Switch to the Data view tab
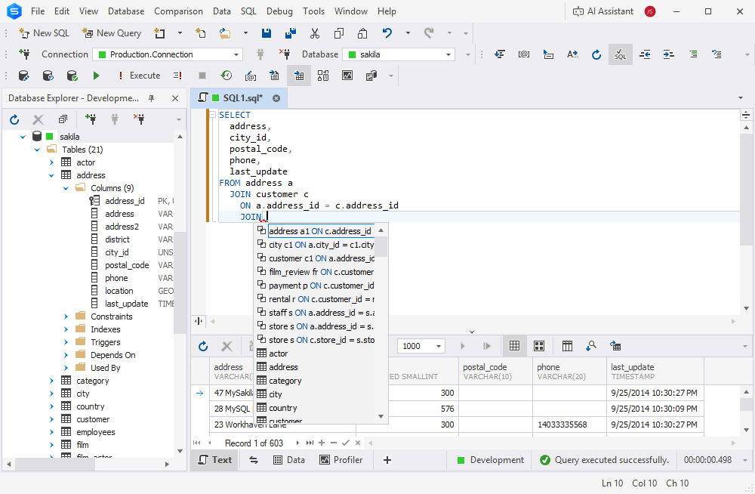755x494 pixels. tap(289, 460)
